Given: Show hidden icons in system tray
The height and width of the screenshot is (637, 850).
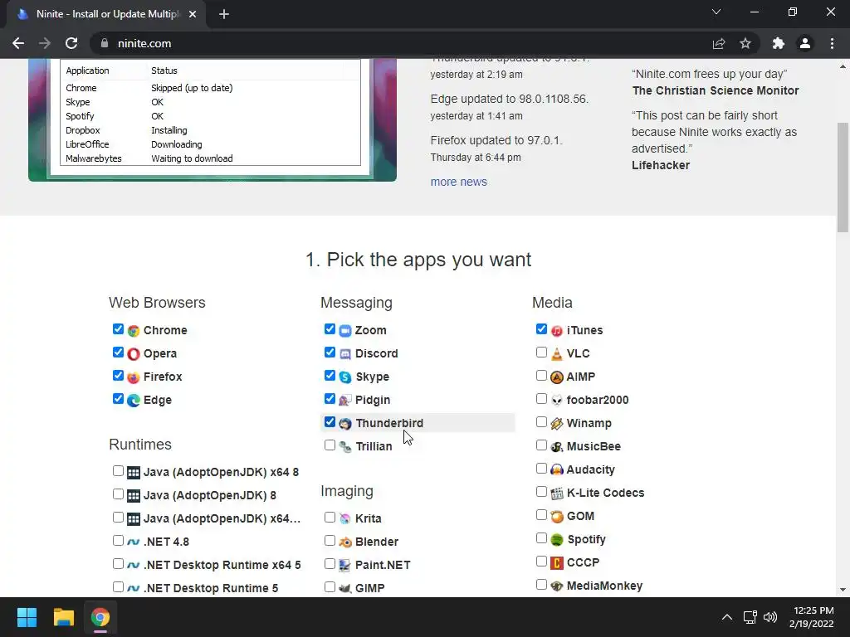Looking at the screenshot, I should pyautogui.click(x=727, y=617).
